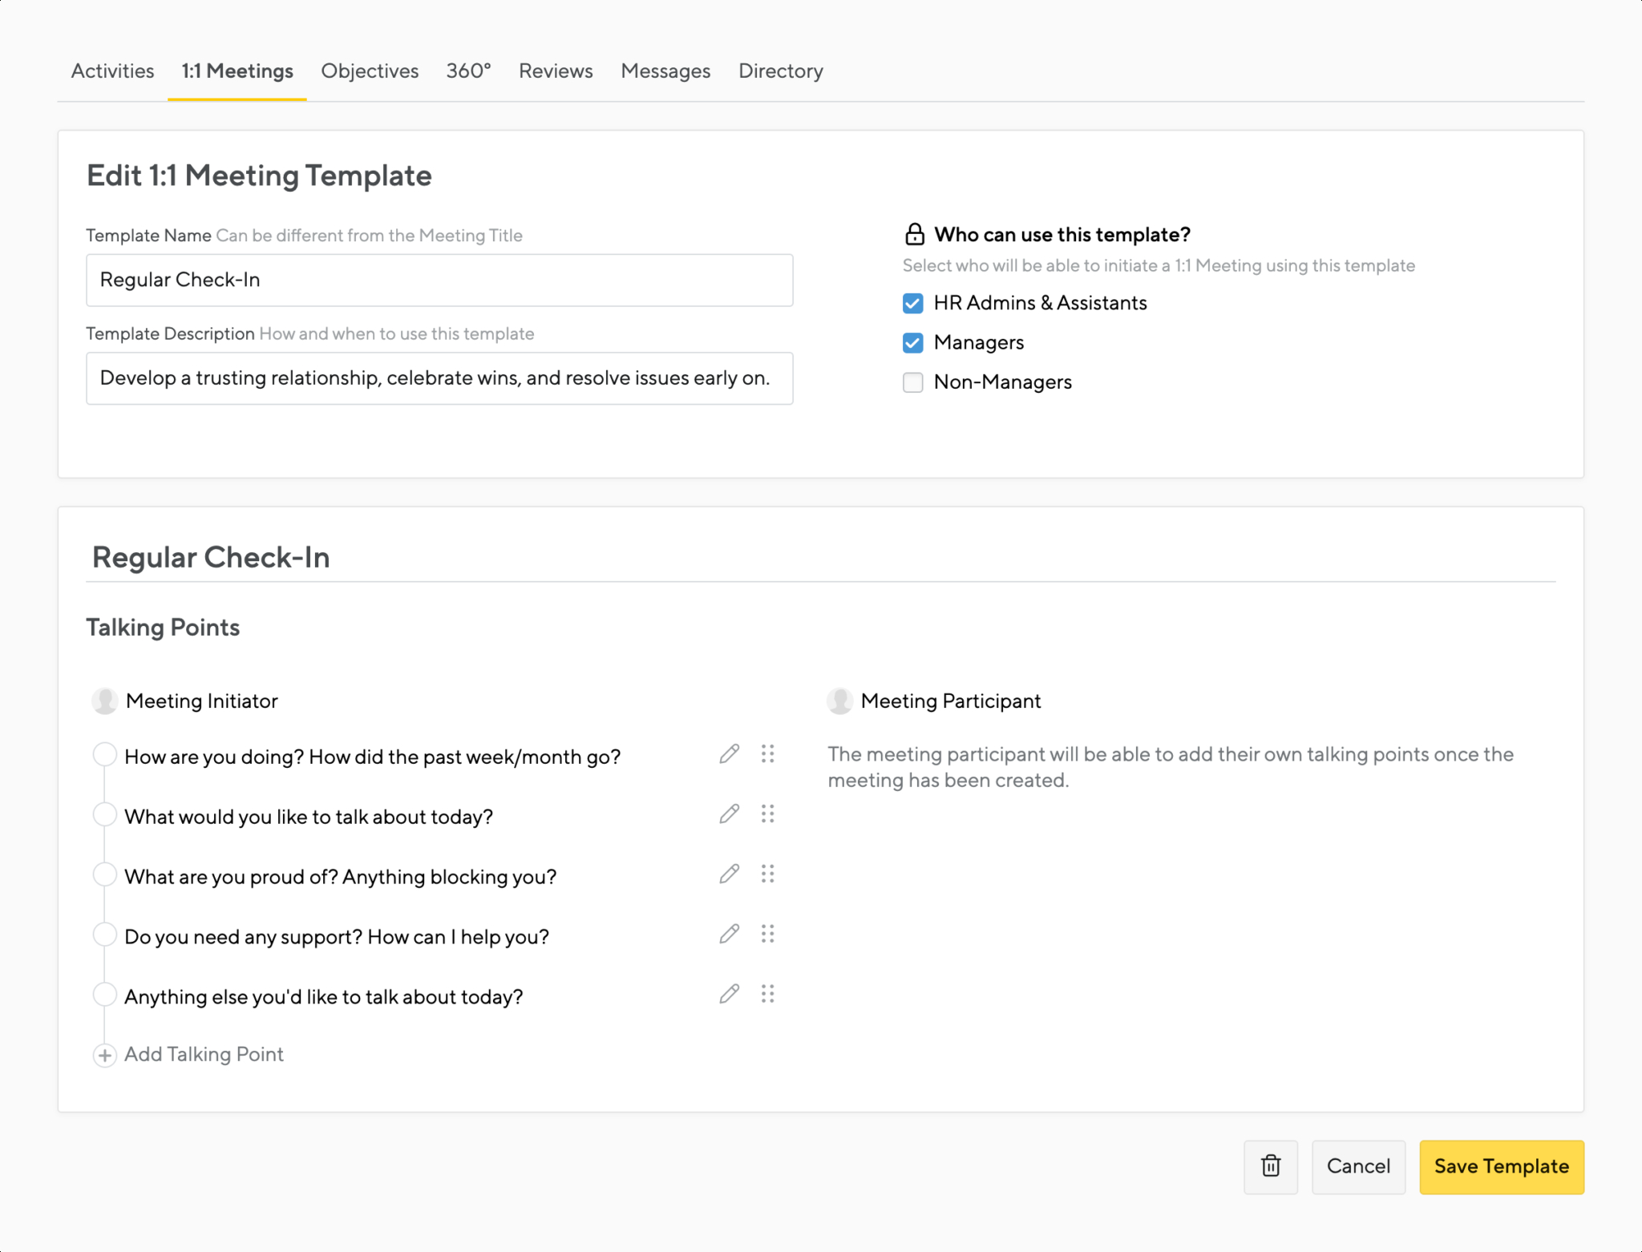Screen dimensions: 1642x1252
Task: Tick circle for 'Do you need any support?'
Action: tap(105, 935)
